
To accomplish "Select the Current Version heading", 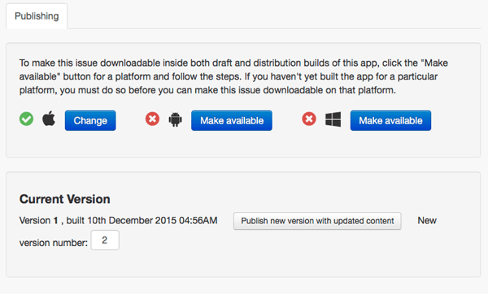I will pos(65,199).
